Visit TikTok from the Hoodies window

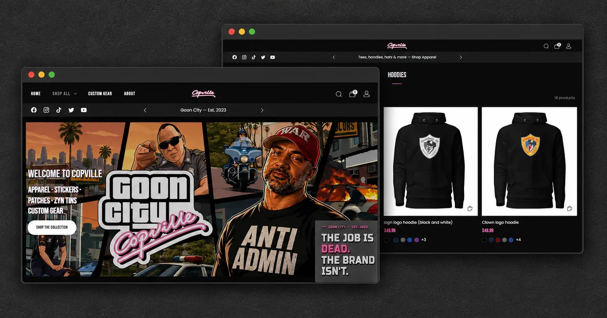254,57
